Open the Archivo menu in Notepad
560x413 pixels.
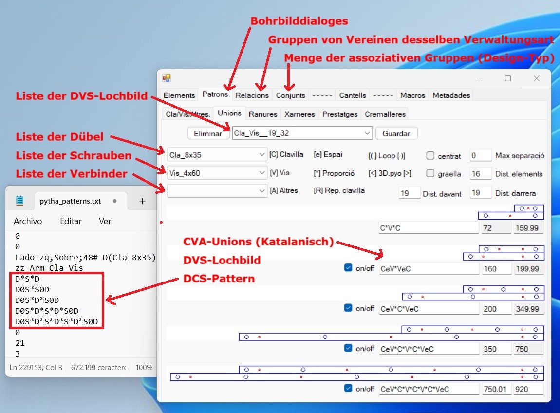[x=28, y=221]
